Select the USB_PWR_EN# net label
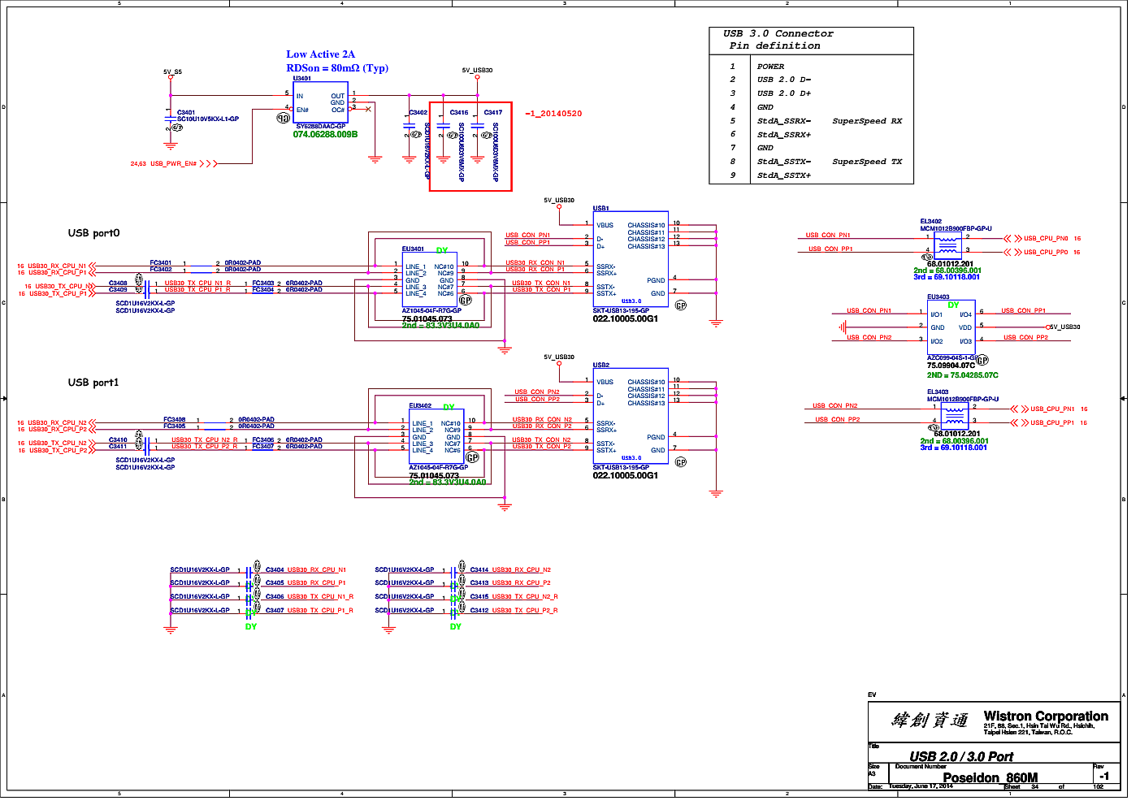The image size is (1140, 805). [x=173, y=164]
